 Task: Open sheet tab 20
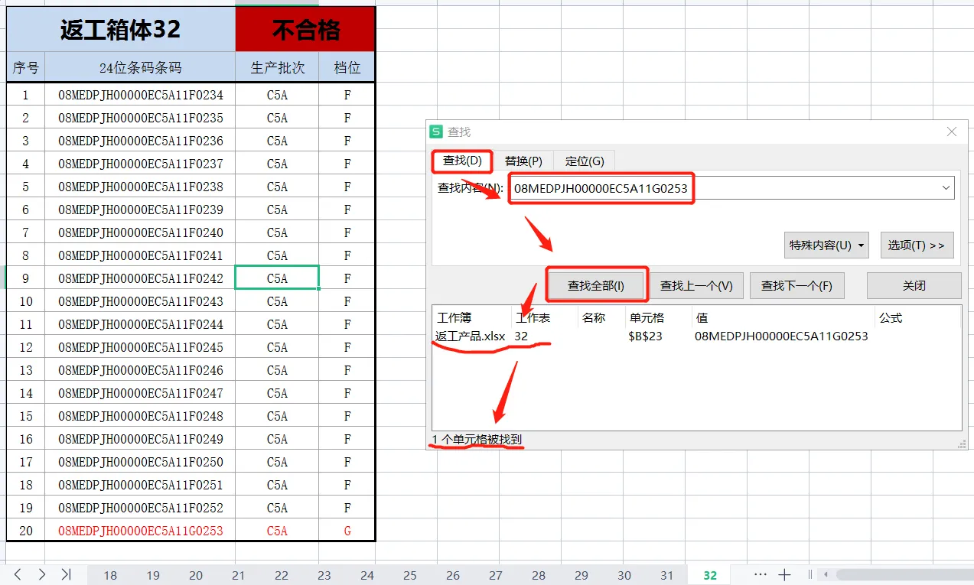tap(196, 575)
